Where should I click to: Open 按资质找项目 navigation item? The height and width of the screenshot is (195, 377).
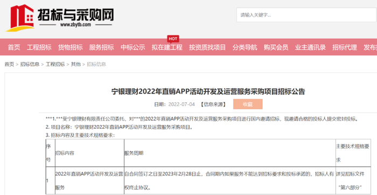click(x=207, y=47)
